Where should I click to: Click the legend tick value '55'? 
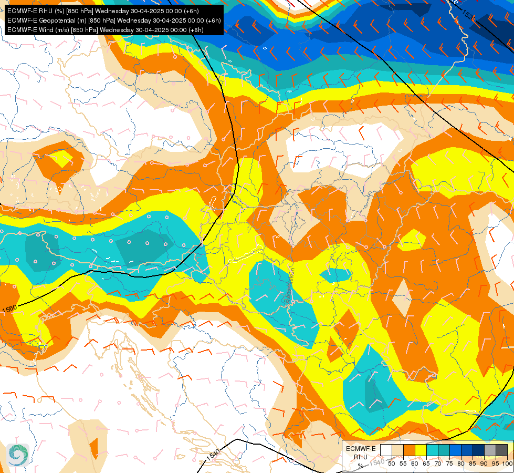click(x=403, y=464)
